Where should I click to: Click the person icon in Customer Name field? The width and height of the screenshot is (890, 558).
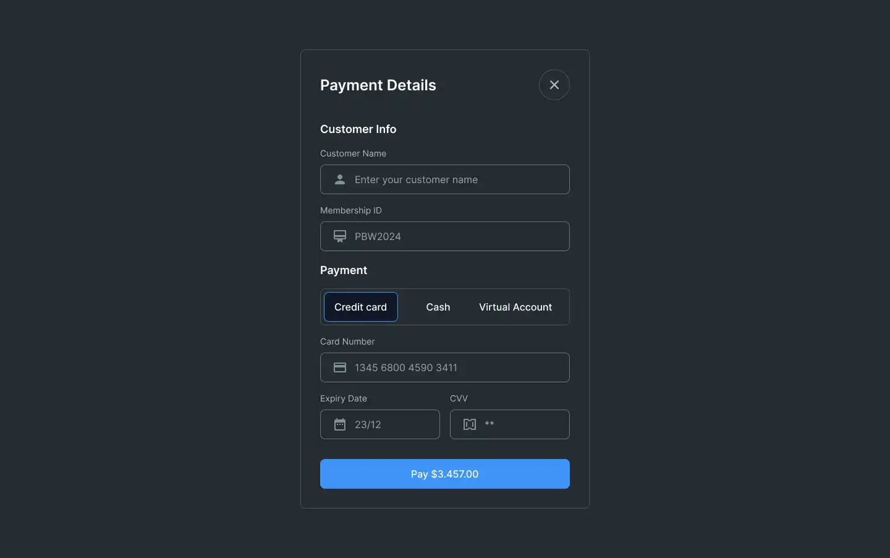pos(340,179)
